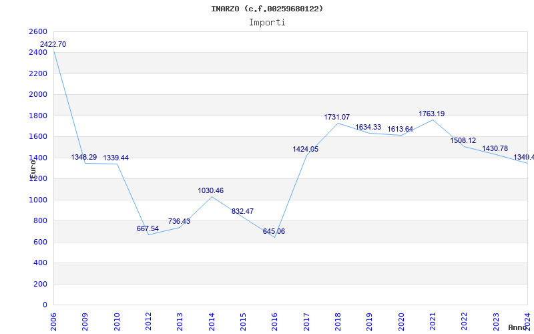Click the x-axis year 2010
The height and width of the screenshot is (334, 534).
tap(117, 321)
